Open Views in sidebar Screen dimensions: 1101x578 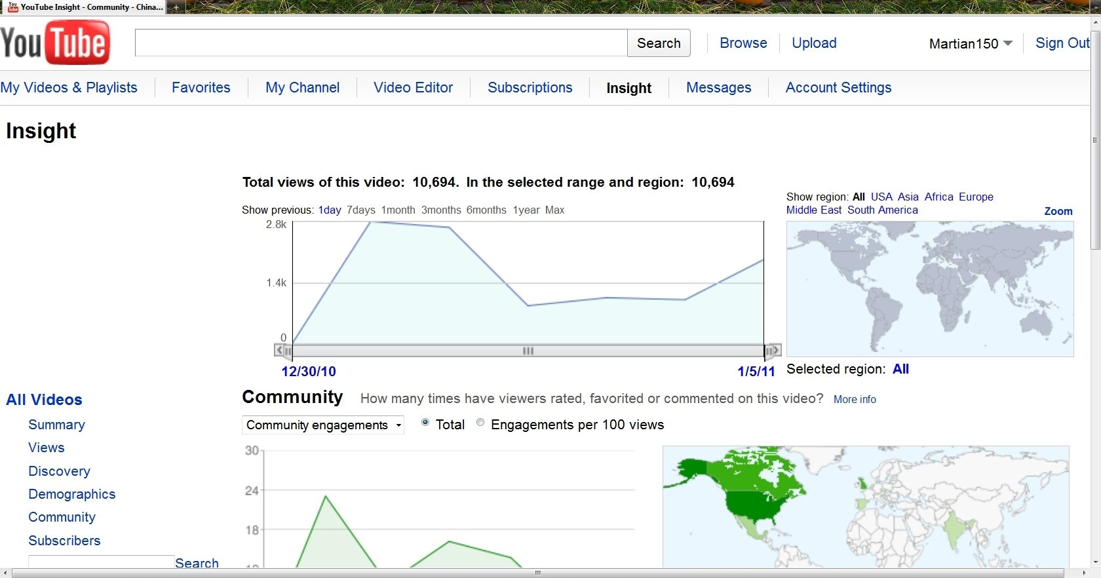[46, 448]
